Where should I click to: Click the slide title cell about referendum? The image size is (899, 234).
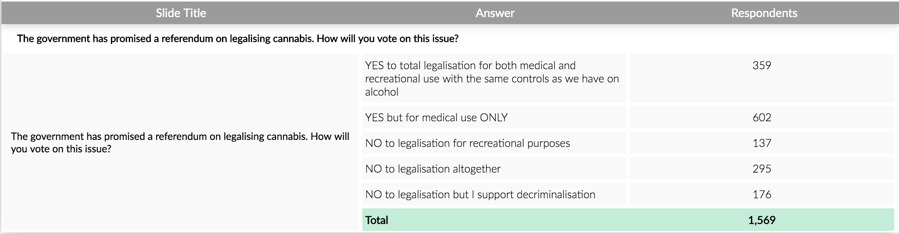tap(180, 143)
